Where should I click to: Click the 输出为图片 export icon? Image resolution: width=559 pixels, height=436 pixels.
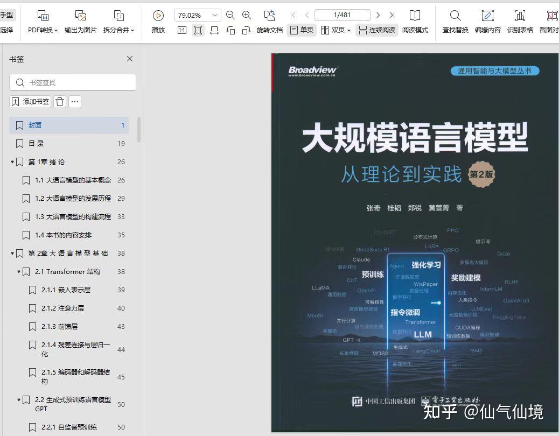pos(81,16)
